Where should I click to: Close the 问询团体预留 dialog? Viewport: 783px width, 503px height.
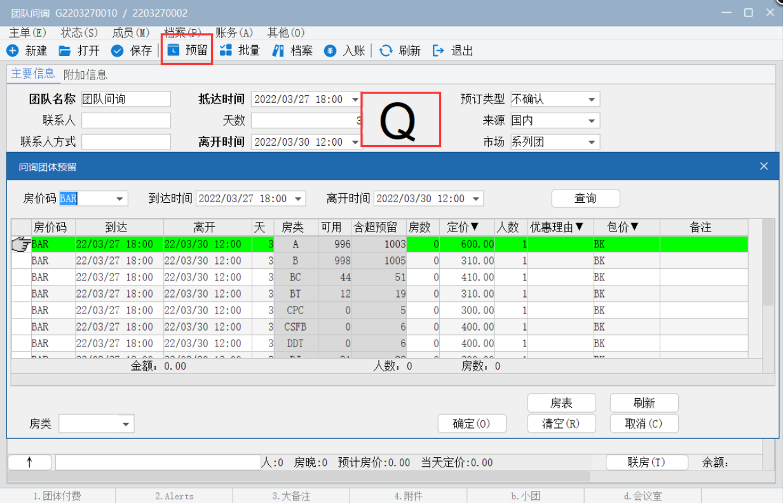click(764, 167)
